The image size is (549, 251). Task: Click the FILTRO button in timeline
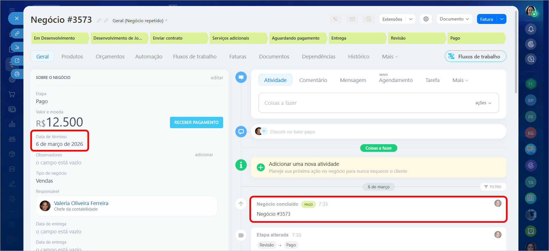[x=493, y=187]
